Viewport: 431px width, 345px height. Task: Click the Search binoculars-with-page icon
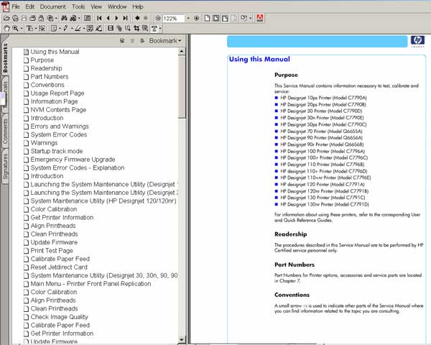pos(73,19)
